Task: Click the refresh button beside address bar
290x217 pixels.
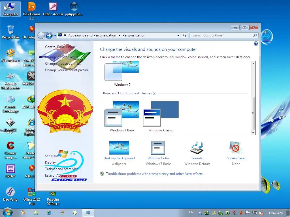Action: click(x=185, y=35)
